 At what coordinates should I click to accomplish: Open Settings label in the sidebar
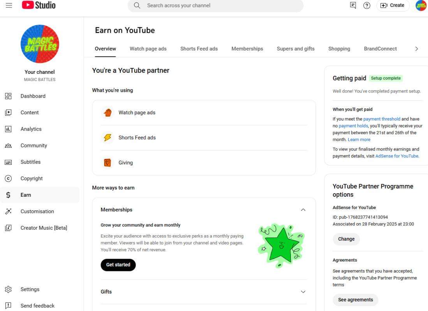point(30,289)
